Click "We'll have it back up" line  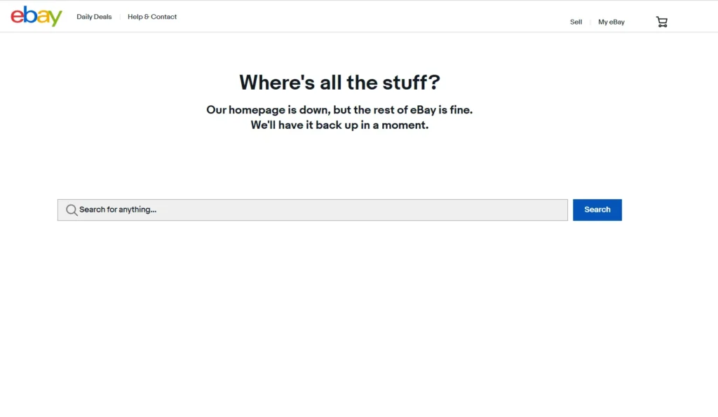pos(339,125)
